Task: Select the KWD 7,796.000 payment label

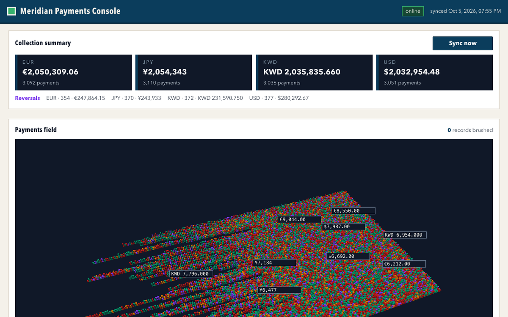Action: (x=191, y=273)
